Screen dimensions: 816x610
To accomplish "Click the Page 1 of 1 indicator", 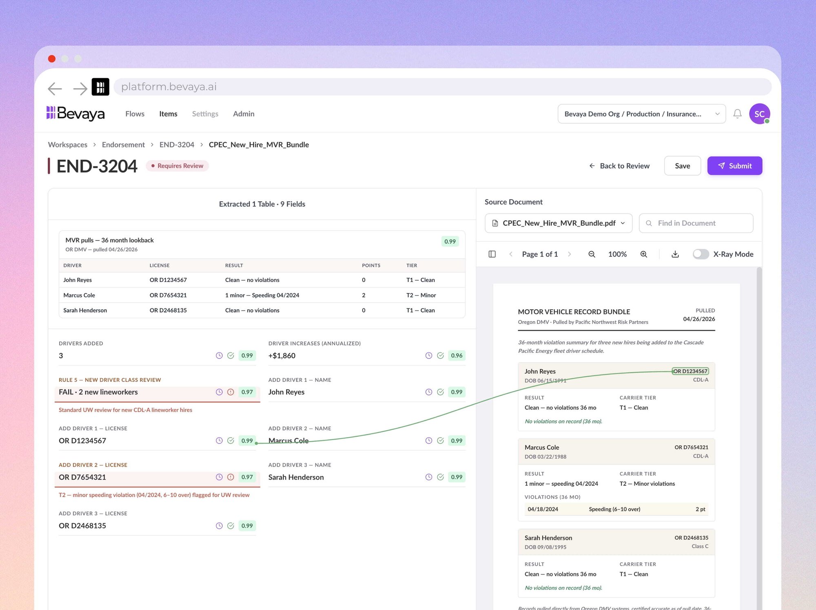I will 540,254.
